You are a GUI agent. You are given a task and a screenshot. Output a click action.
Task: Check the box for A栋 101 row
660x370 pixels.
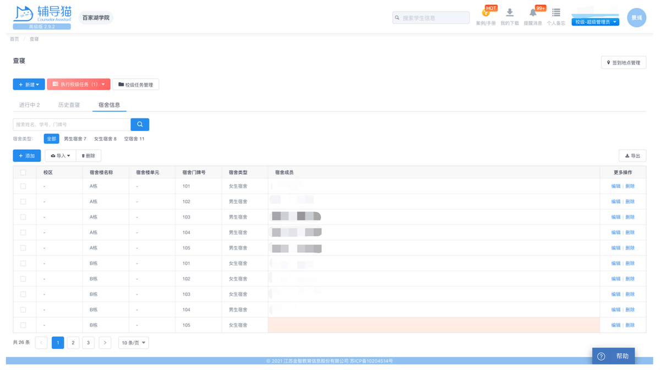coord(23,186)
